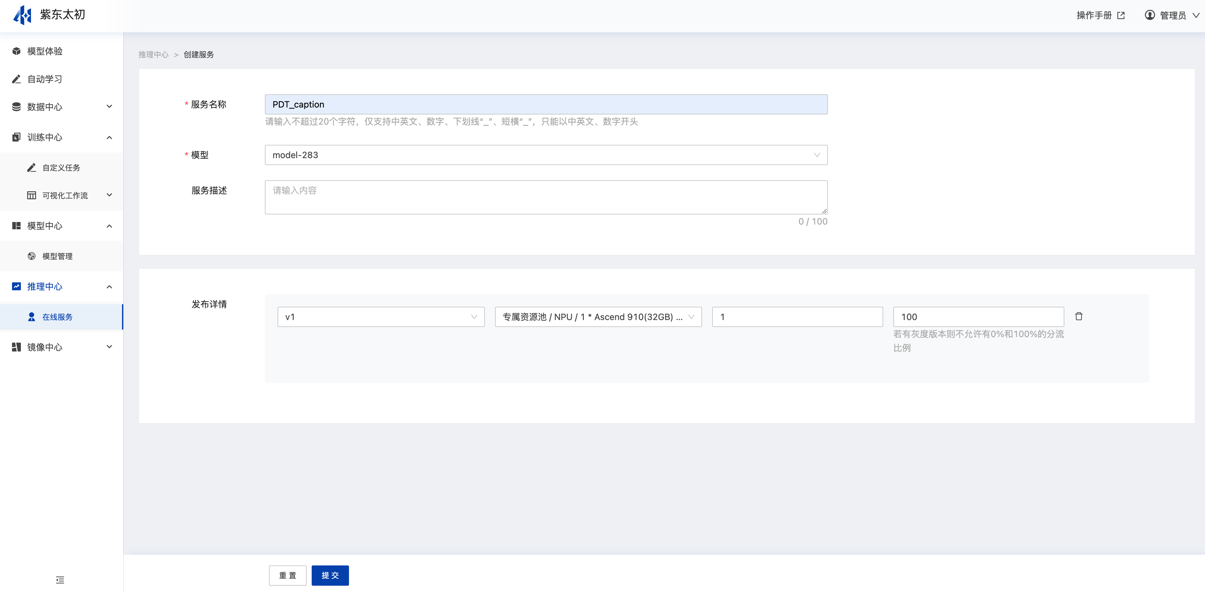This screenshot has height=592, width=1205.
Task: Collapse the sidebar using the bottom menu icon
Action: coord(60,580)
